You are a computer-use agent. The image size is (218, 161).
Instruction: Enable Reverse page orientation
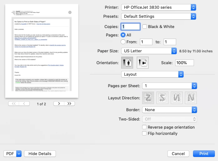click(144, 127)
